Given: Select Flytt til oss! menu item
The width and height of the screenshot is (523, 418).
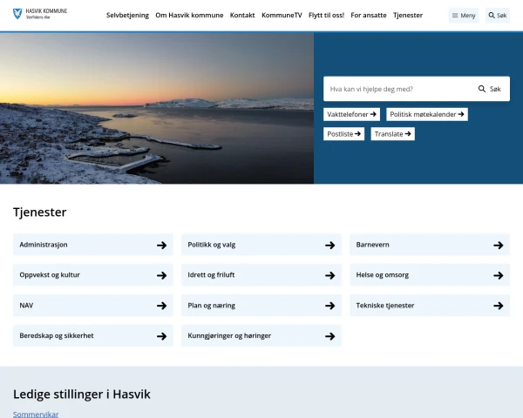Looking at the screenshot, I should [x=326, y=16].
